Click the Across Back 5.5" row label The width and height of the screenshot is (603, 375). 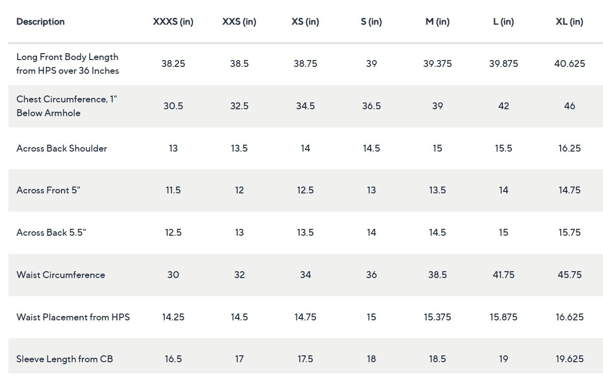click(x=51, y=233)
